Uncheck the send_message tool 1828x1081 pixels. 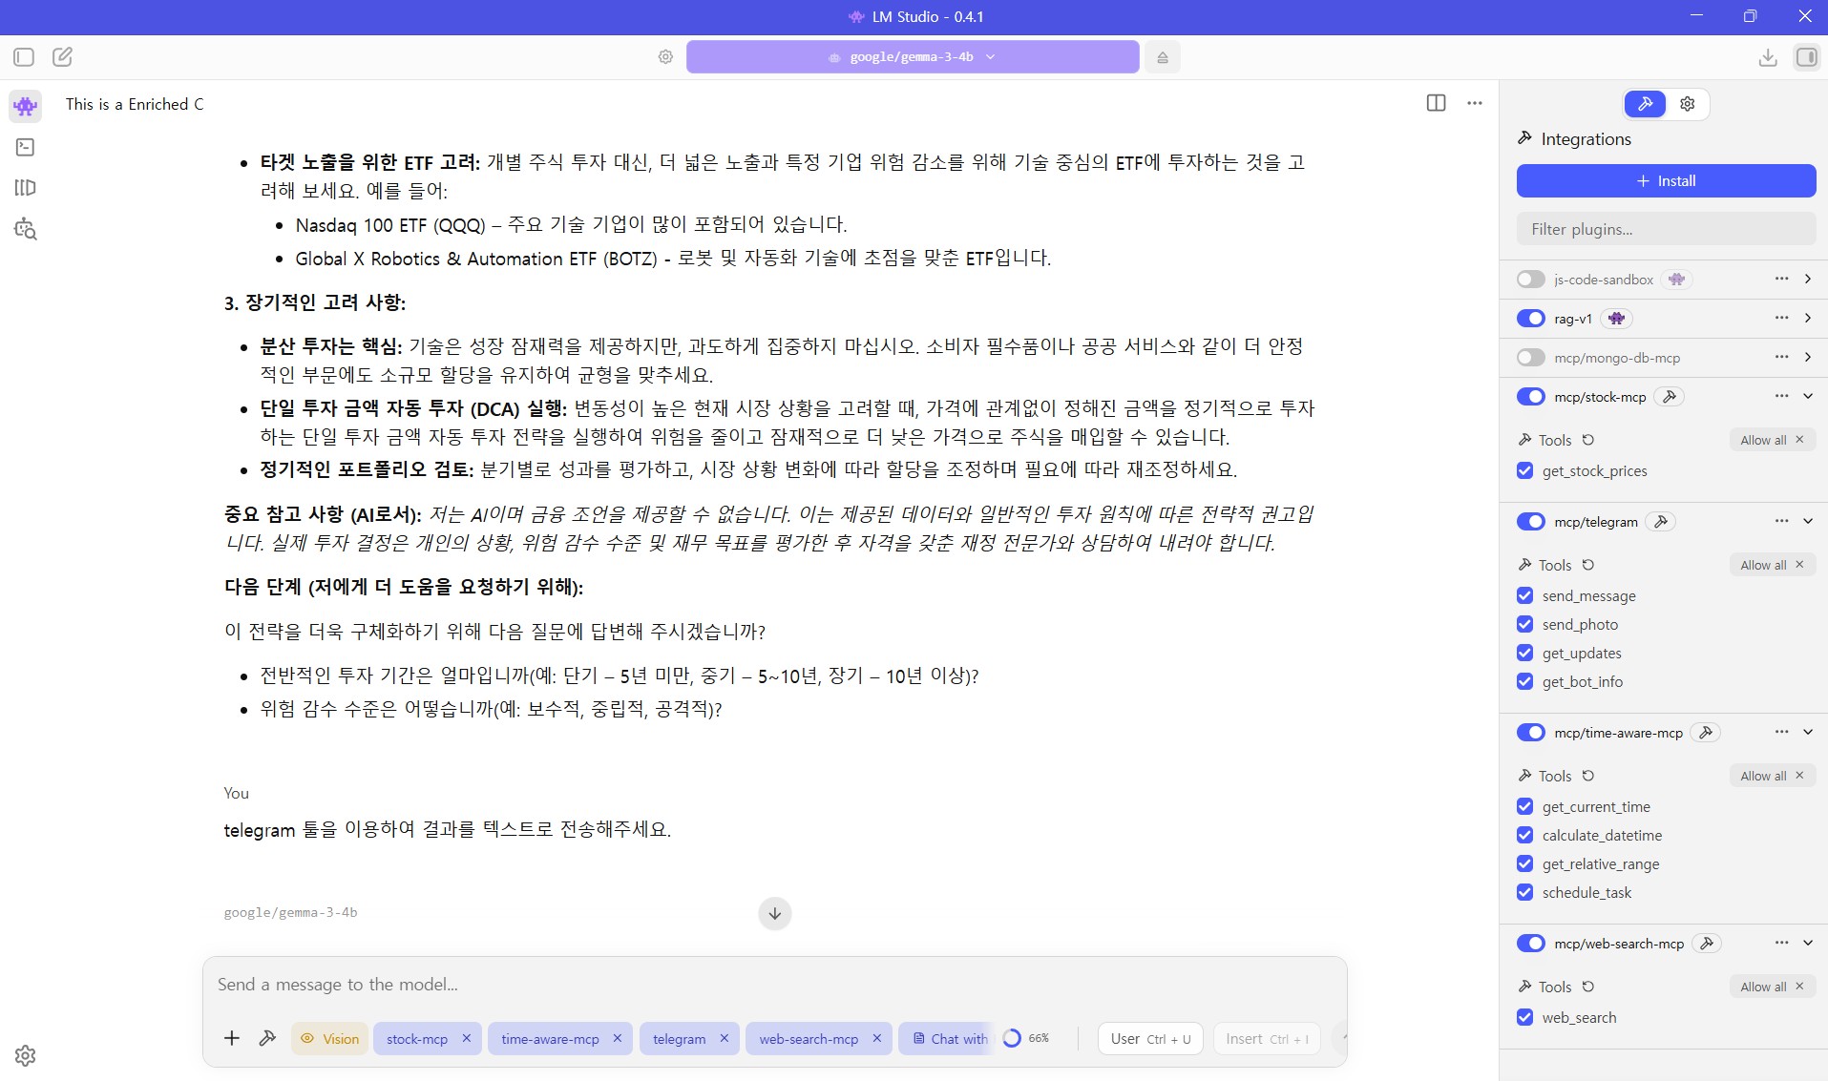(x=1524, y=595)
